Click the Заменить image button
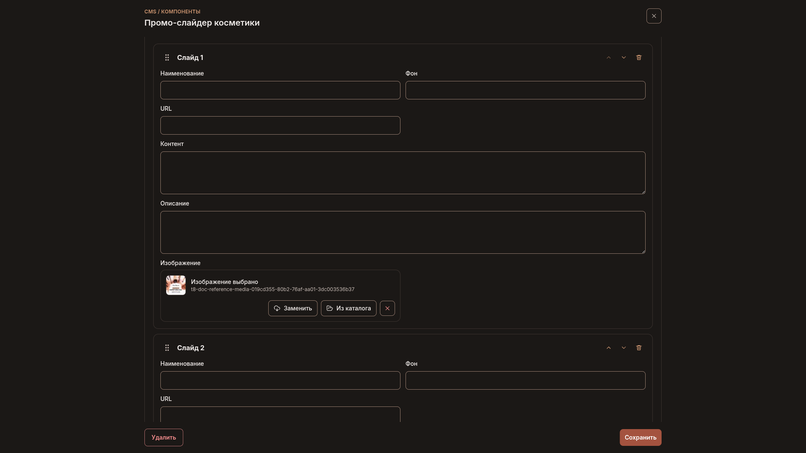 pos(293,308)
